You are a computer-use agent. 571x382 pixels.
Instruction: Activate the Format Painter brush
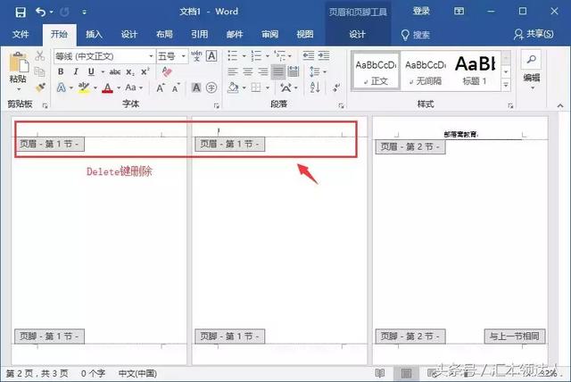[39, 87]
